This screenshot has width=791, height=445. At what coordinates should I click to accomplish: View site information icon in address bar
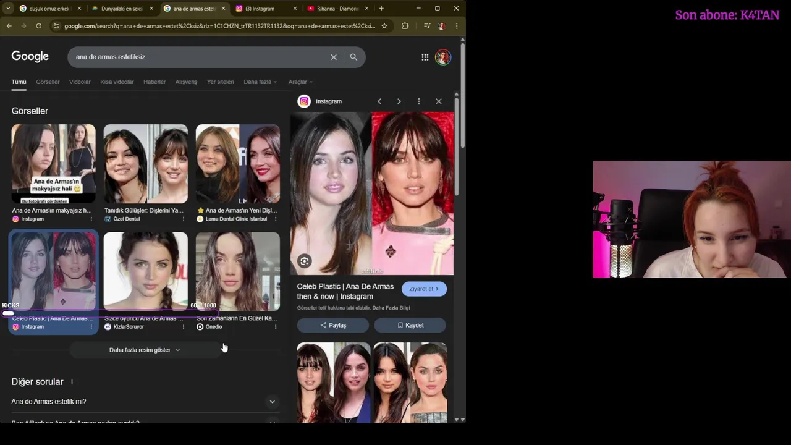click(56, 26)
